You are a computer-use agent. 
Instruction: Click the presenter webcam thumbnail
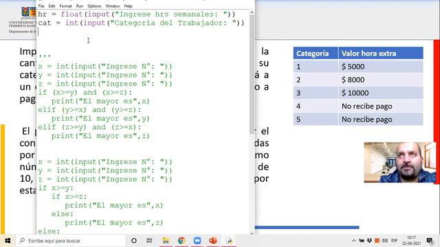[399, 163]
